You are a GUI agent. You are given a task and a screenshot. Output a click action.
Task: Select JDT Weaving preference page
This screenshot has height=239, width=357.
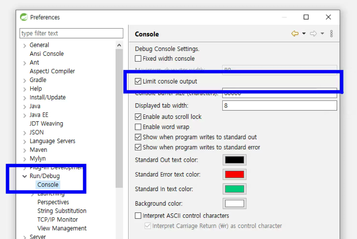point(46,123)
